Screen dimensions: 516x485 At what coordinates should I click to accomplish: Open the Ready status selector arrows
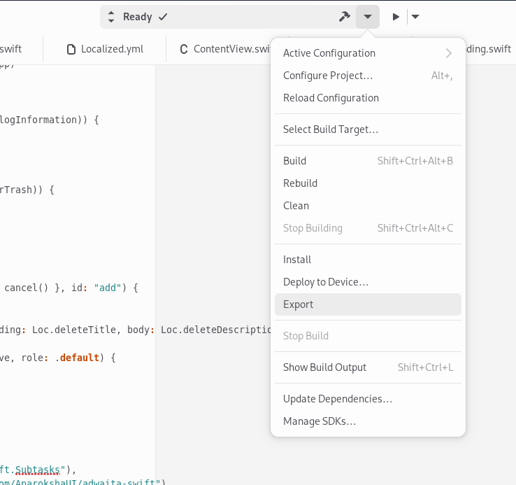coord(111,17)
